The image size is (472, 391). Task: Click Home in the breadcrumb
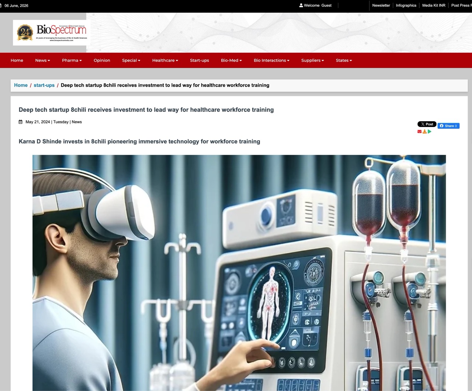pos(21,85)
